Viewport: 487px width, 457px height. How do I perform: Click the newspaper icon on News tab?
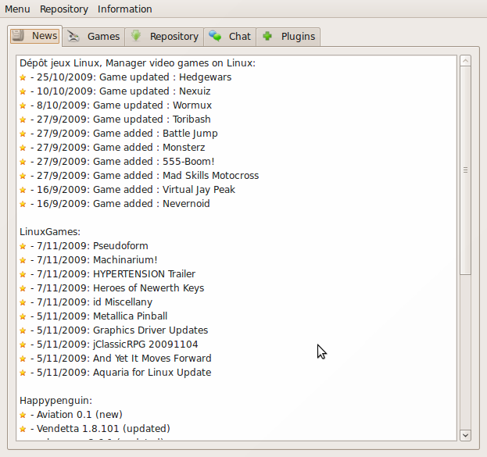click(x=18, y=35)
